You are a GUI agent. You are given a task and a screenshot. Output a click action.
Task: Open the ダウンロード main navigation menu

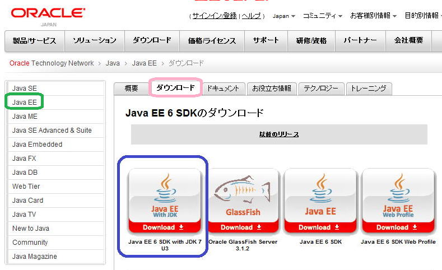[152, 41]
